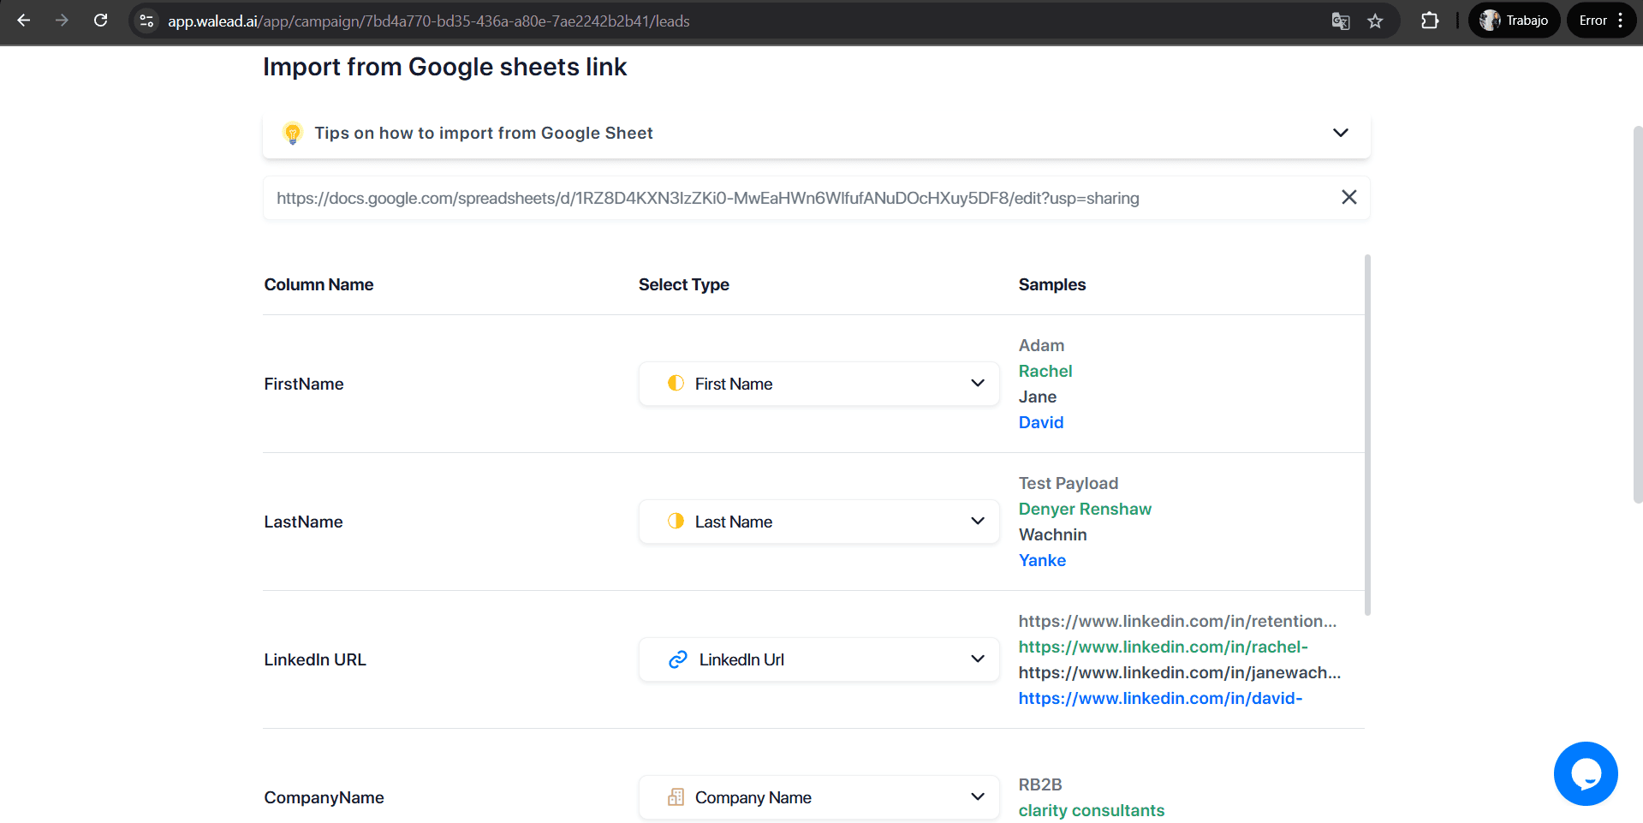Click the lightbulb tips icon
Viewport: 1643px width, 823px height.
click(x=293, y=134)
